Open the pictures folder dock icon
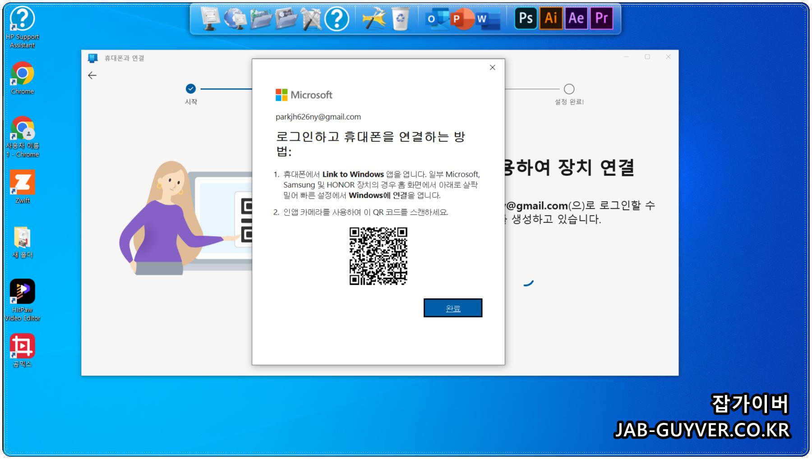 coord(286,19)
